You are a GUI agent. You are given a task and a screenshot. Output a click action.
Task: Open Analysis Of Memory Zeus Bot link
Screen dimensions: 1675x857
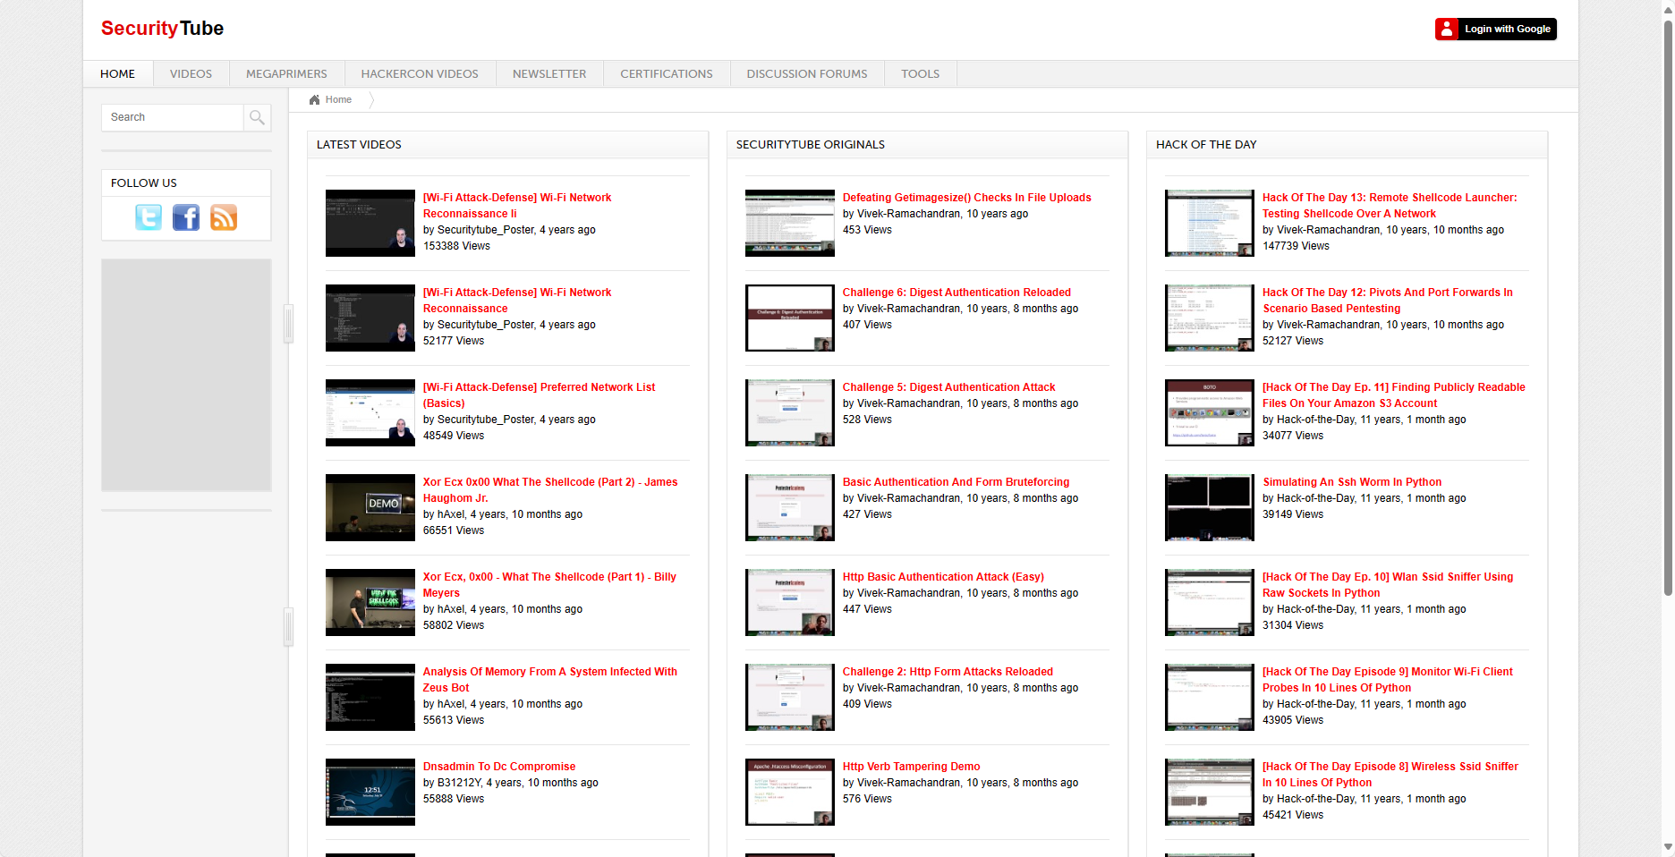click(x=550, y=680)
